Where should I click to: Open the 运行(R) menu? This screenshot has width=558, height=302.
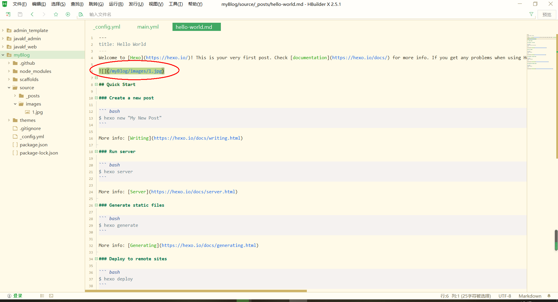click(116, 4)
